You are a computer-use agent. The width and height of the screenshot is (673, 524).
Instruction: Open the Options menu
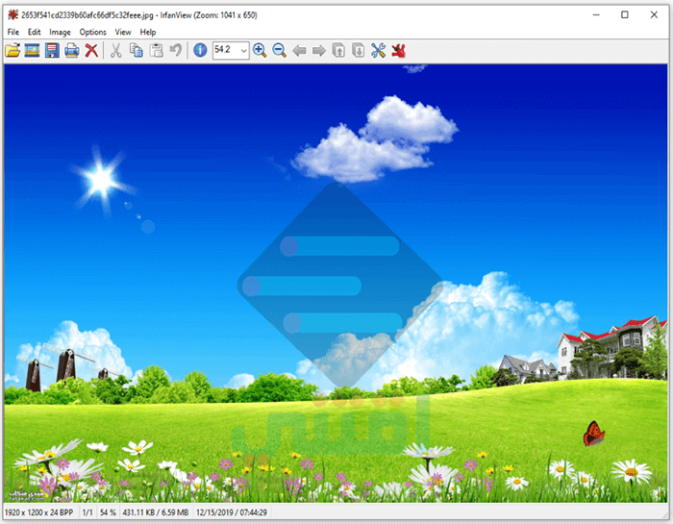[92, 32]
